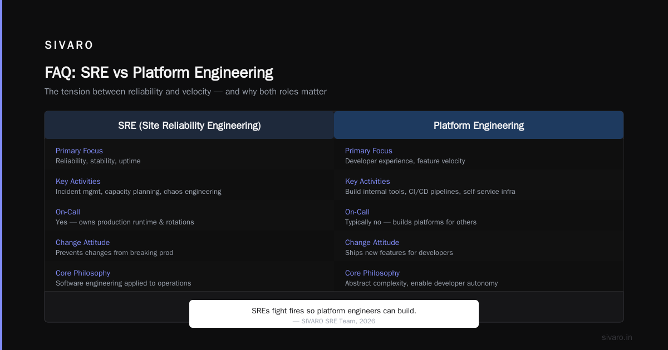Click 'Developer experience, feature velocity' description
The width and height of the screenshot is (668, 350).
click(x=405, y=161)
